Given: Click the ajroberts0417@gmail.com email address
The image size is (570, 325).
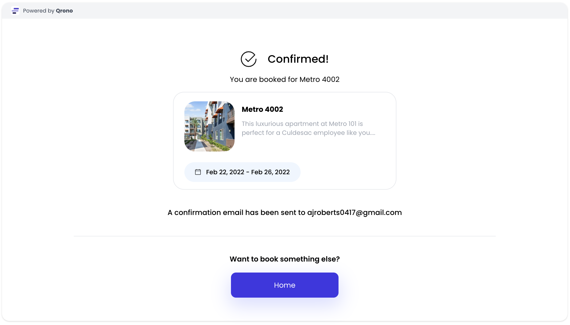Looking at the screenshot, I should 354,212.
